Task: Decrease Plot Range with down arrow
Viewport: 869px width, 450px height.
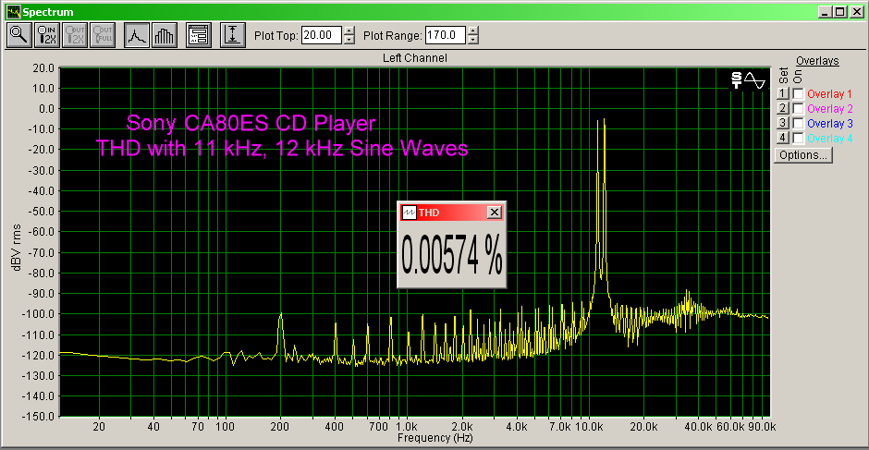Action: pos(473,41)
